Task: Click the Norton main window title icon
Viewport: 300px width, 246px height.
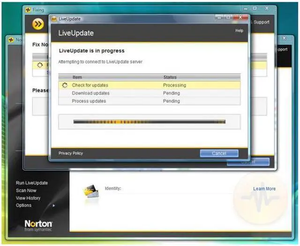Action: (11, 40)
